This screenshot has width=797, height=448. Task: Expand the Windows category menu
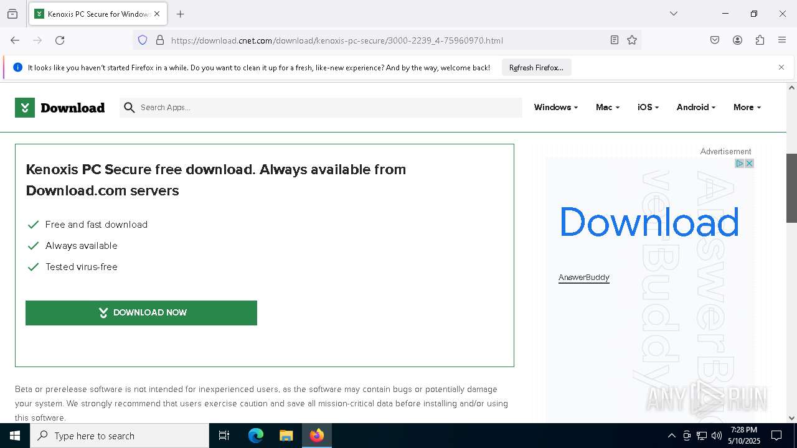(555, 108)
